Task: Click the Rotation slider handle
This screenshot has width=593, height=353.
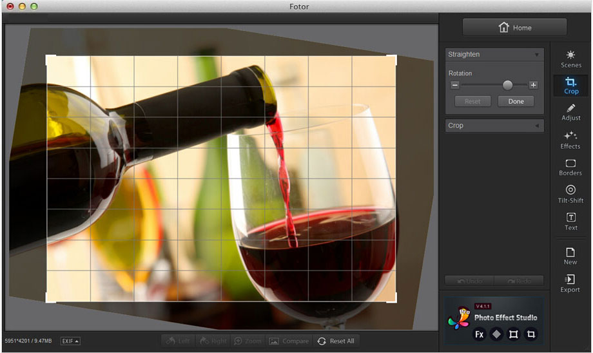Action: [507, 85]
